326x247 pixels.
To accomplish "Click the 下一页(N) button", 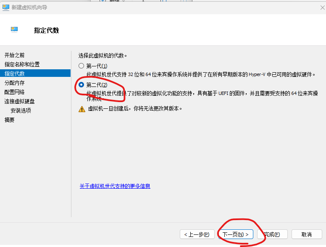I will tap(236, 234).
